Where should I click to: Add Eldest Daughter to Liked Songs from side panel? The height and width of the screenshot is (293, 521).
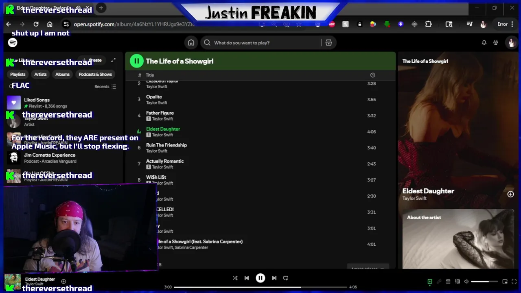(510, 194)
